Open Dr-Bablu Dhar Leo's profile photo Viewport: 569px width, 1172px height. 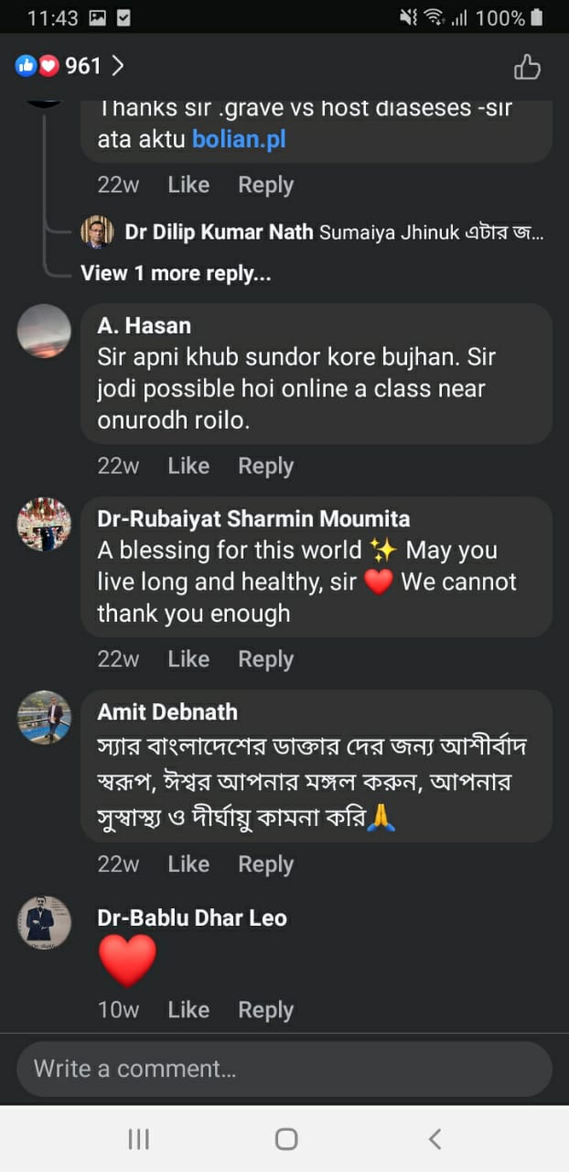coord(44,922)
